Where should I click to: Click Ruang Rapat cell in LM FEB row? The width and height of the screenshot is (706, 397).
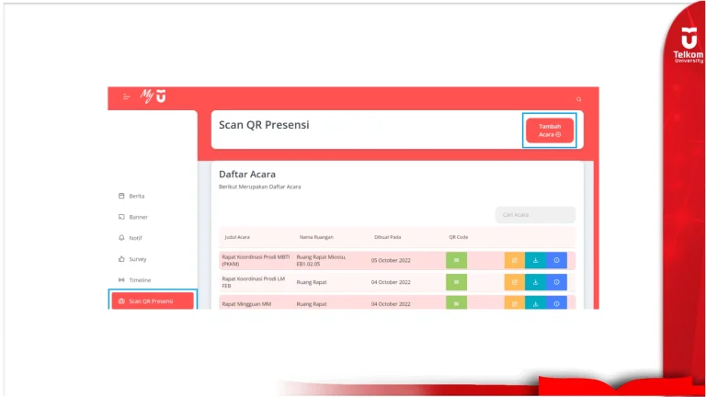[x=312, y=282]
